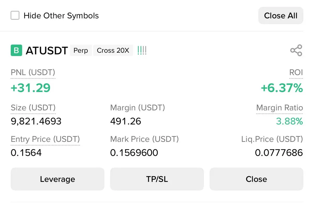Click the Liq.Price value 0.0777686

(x=279, y=153)
